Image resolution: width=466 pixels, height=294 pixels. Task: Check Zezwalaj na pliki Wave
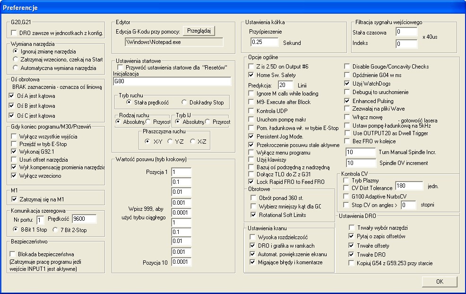(x=347, y=109)
